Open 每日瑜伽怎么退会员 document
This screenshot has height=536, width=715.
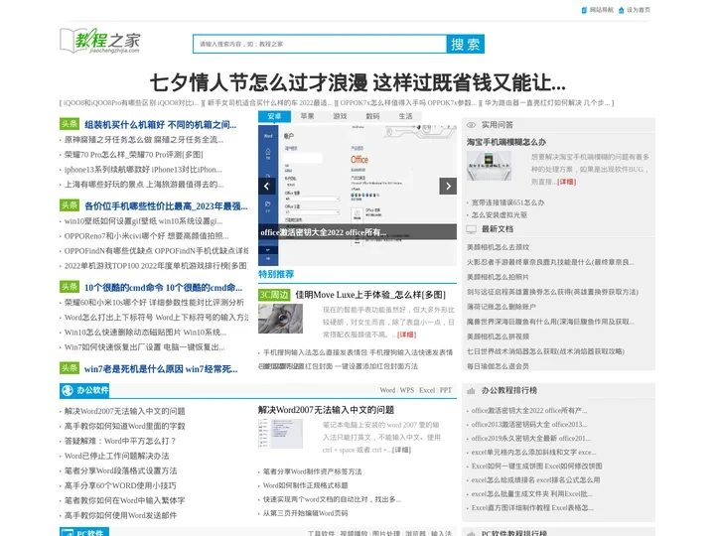(498, 366)
